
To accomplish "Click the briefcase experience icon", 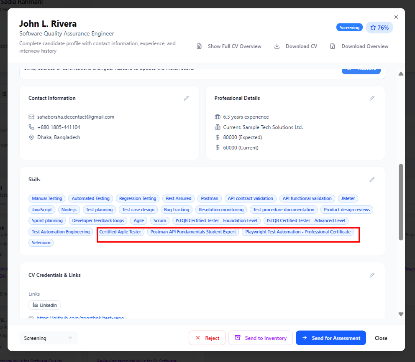I will coord(217,117).
